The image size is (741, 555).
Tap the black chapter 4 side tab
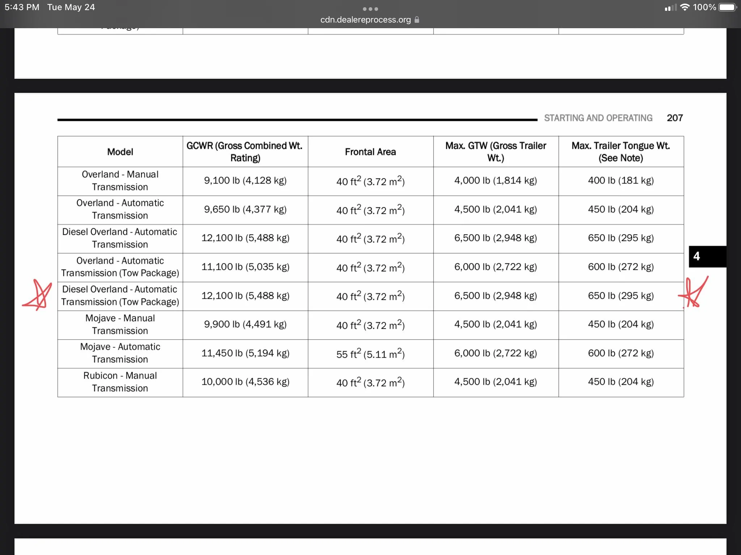tap(707, 257)
